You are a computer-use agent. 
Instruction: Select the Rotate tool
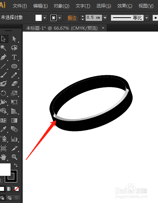[3, 93]
